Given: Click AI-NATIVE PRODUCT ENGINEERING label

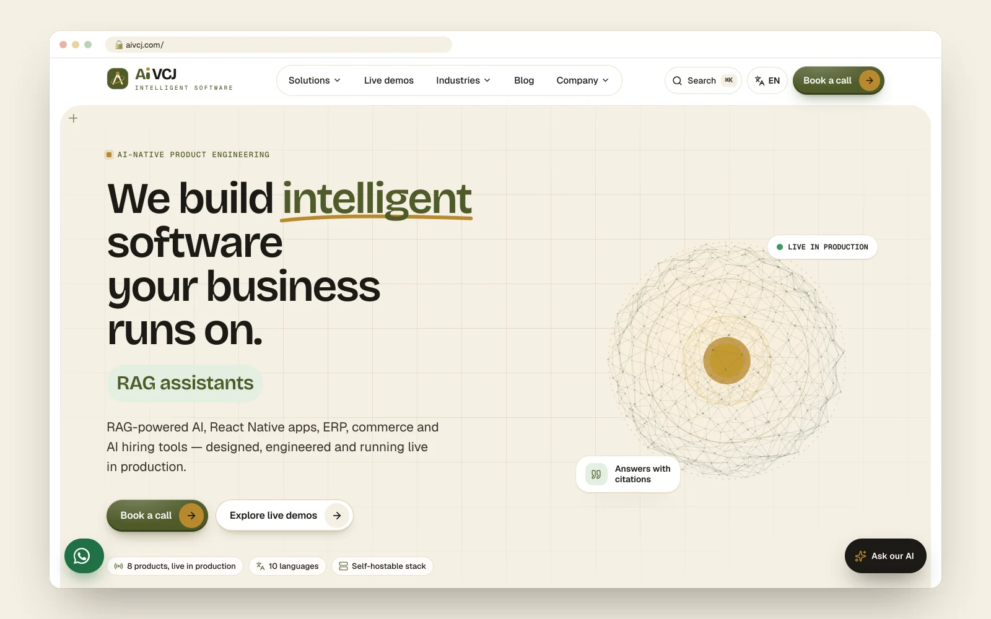Looking at the screenshot, I should click(193, 155).
